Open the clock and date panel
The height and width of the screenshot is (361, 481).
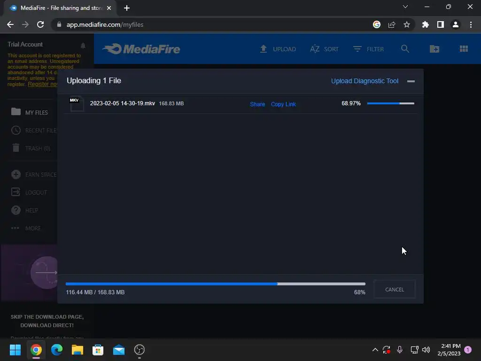pos(449,350)
